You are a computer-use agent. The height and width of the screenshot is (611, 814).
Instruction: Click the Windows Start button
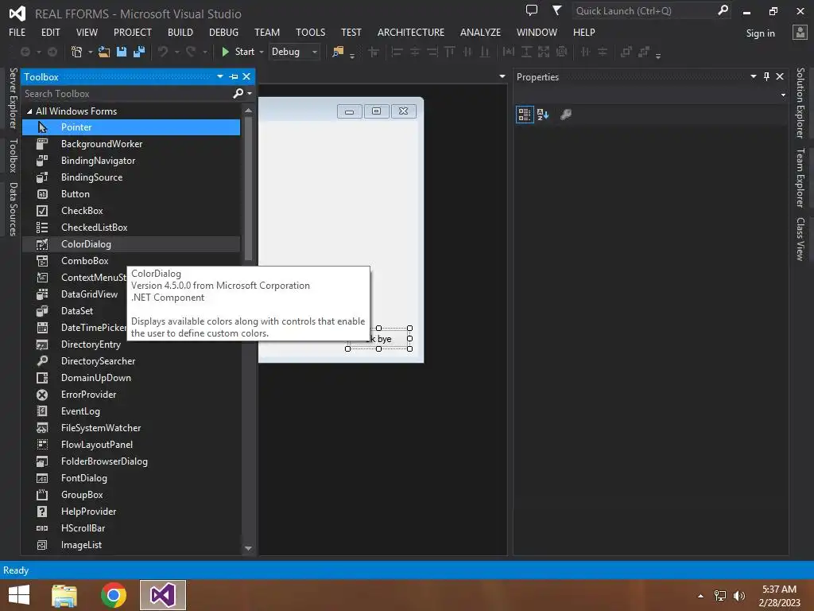(19, 595)
